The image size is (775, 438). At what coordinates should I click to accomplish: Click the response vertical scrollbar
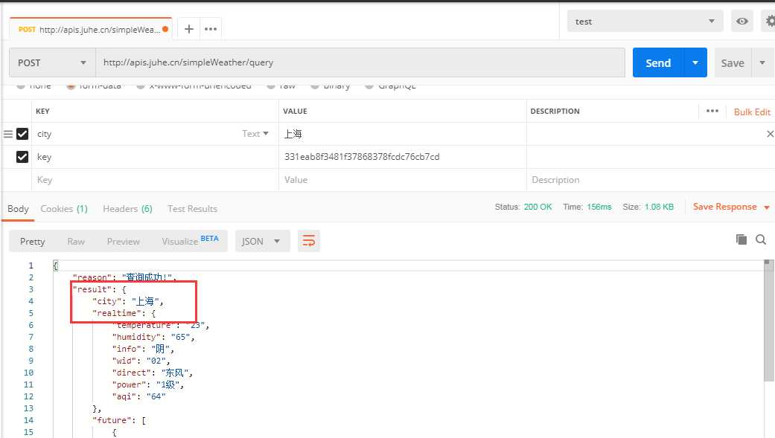pos(768,321)
